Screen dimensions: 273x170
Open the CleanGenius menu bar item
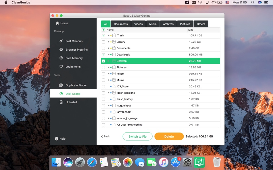(x=21, y=2)
